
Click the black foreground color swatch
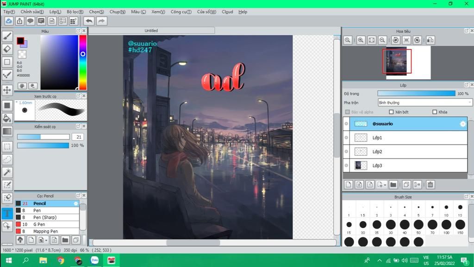point(20,41)
